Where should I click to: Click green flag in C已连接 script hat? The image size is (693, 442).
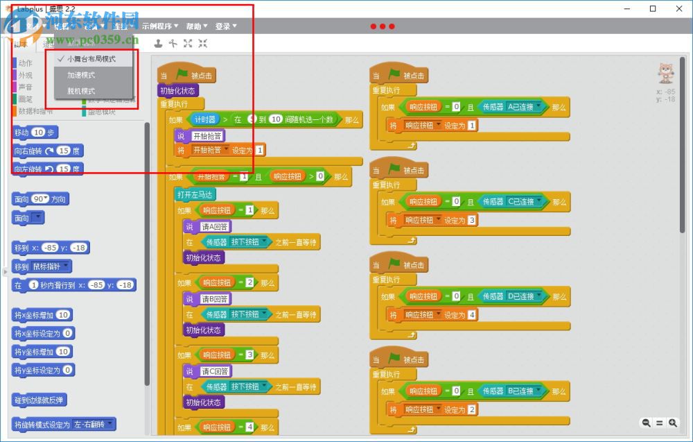[394, 169]
